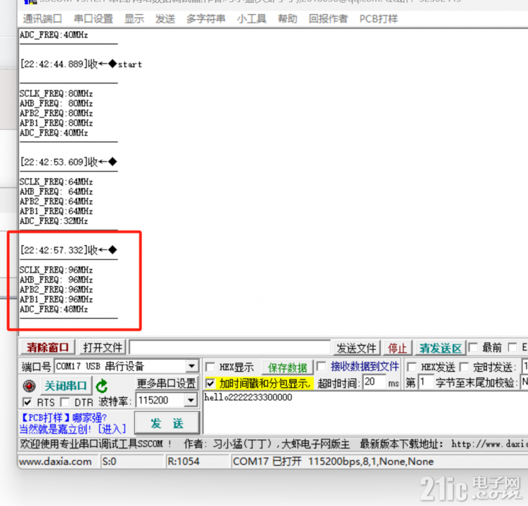The image size is (528, 506).
Task: Follow the 当然就是嘉立创 [进入] link
Action: coord(72,429)
